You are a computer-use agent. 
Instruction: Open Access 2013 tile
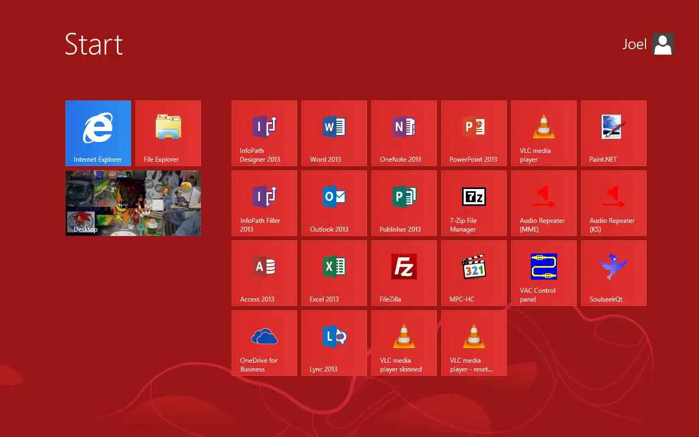click(264, 273)
